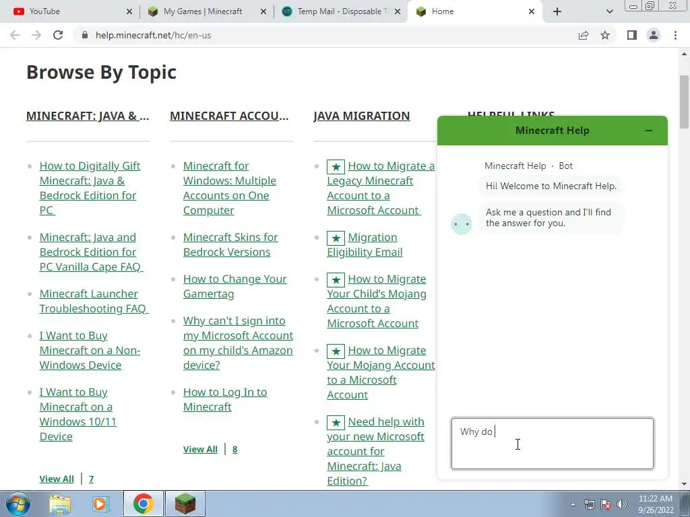
Task: Click the chat message input box
Action: [x=553, y=443]
